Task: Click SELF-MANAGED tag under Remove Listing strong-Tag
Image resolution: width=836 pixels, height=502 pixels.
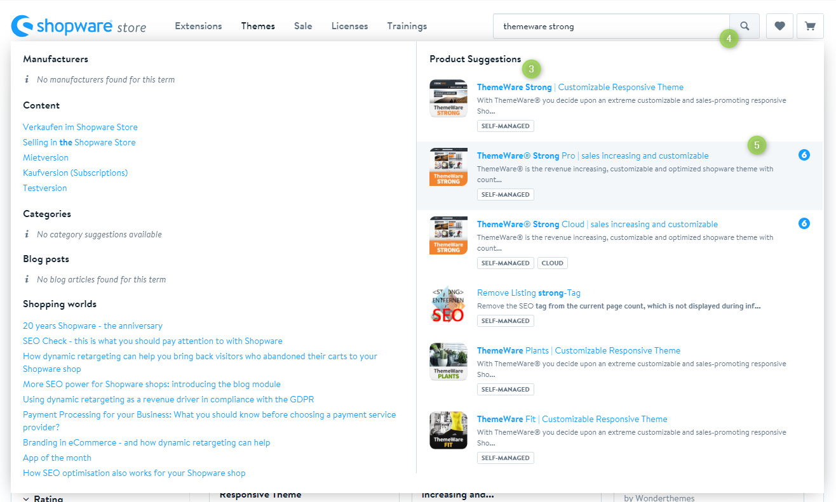Action: tap(506, 320)
